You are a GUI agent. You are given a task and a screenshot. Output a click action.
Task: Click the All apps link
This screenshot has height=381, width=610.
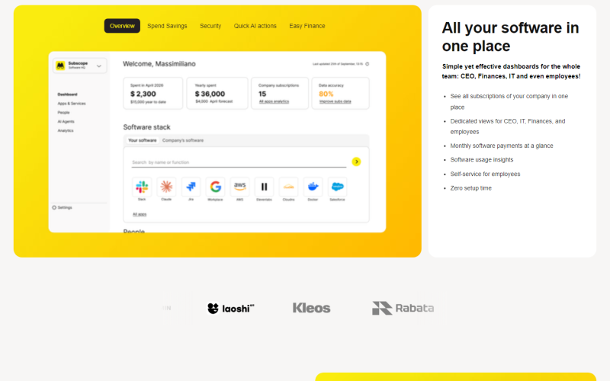140,214
